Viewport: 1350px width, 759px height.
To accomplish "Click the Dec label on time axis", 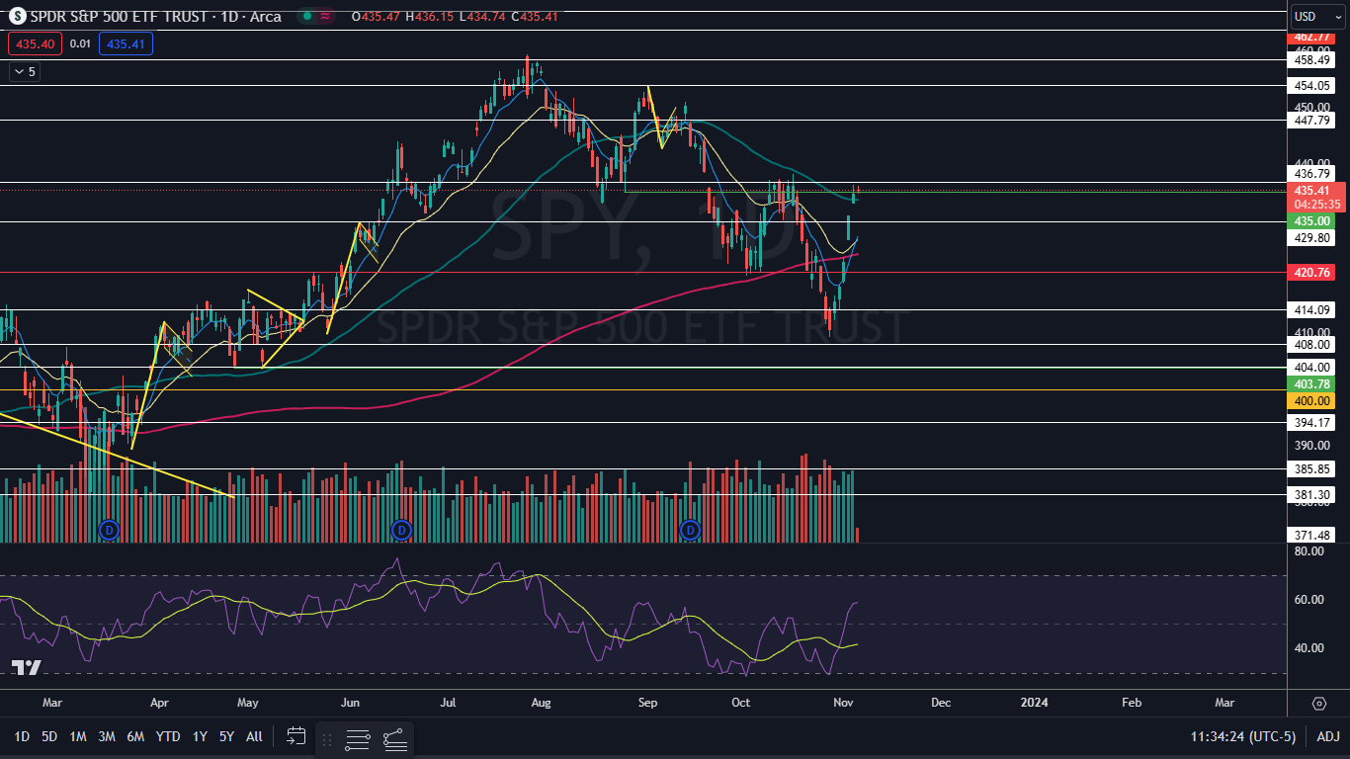I will point(940,703).
